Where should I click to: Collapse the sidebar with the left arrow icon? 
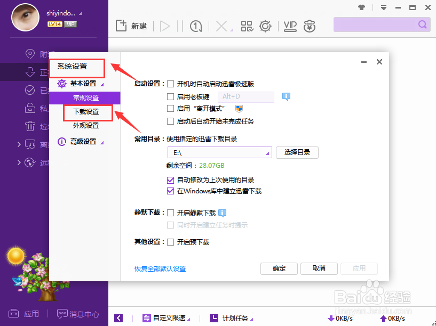[x=118, y=318]
